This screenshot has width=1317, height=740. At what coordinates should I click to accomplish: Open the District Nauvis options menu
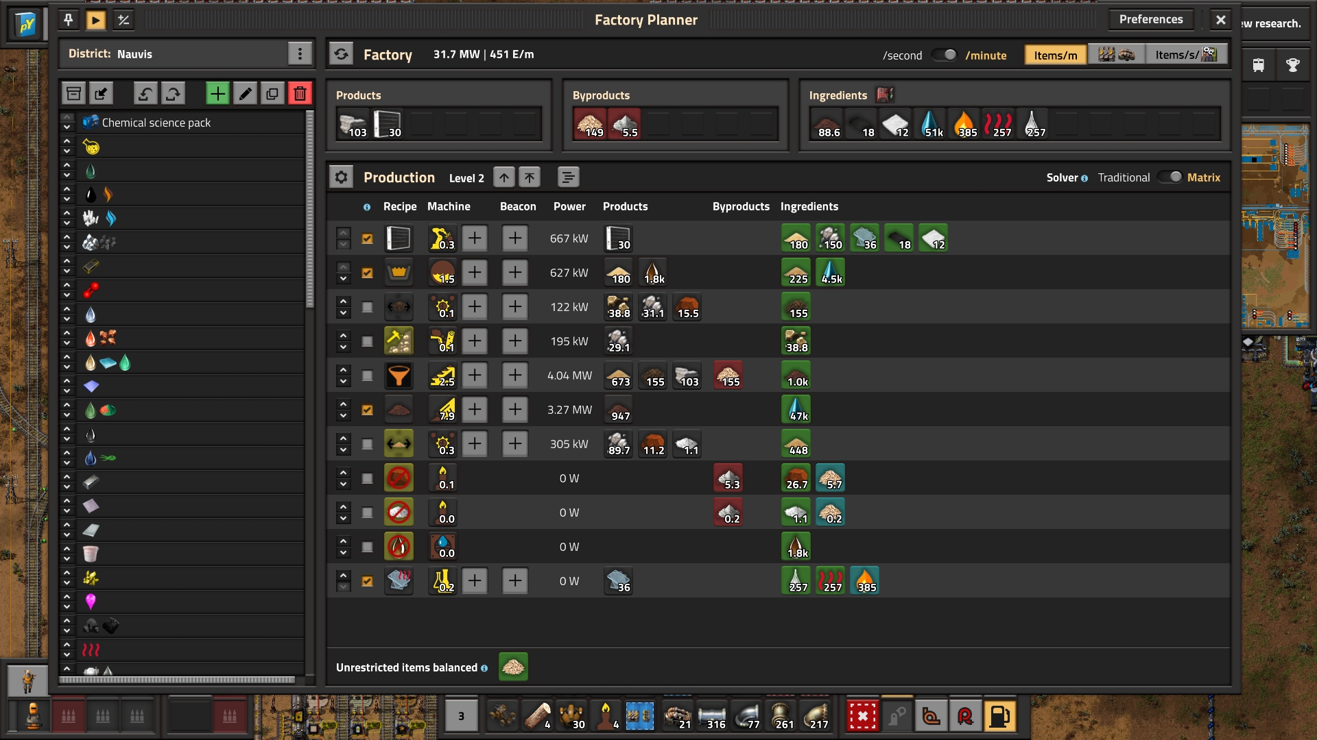[x=300, y=53]
